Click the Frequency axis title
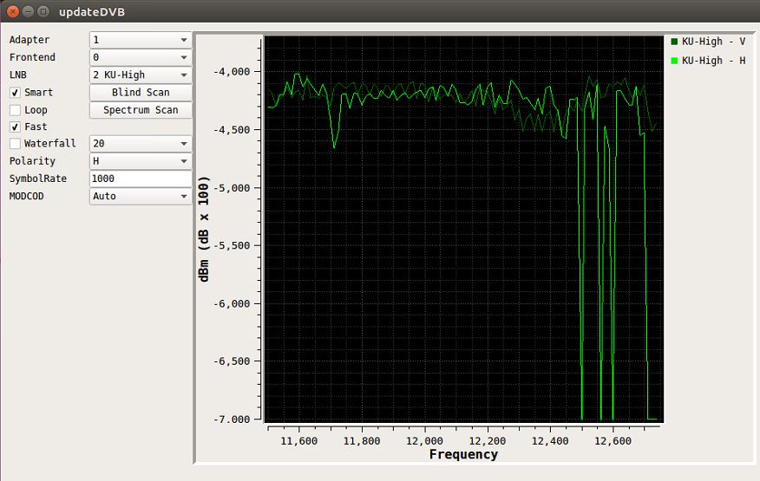The height and width of the screenshot is (481, 760). coord(463,454)
